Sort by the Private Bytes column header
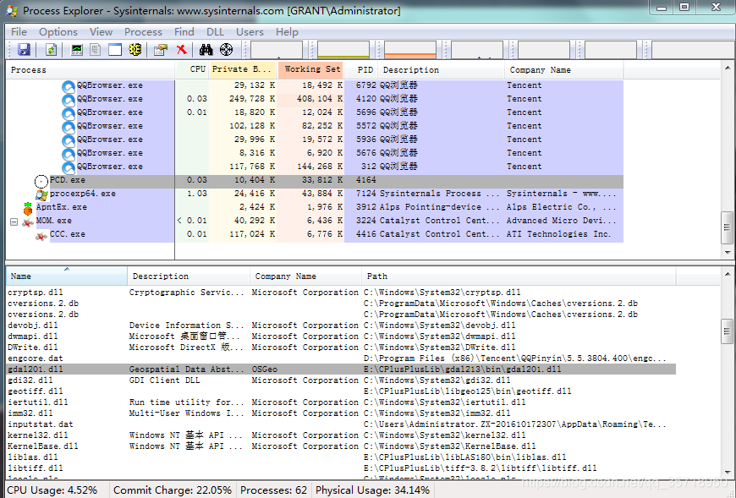Image resolution: width=736 pixels, height=498 pixels. (x=243, y=70)
